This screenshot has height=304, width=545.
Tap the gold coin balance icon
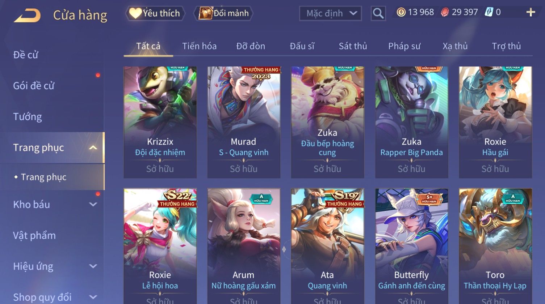[401, 12]
